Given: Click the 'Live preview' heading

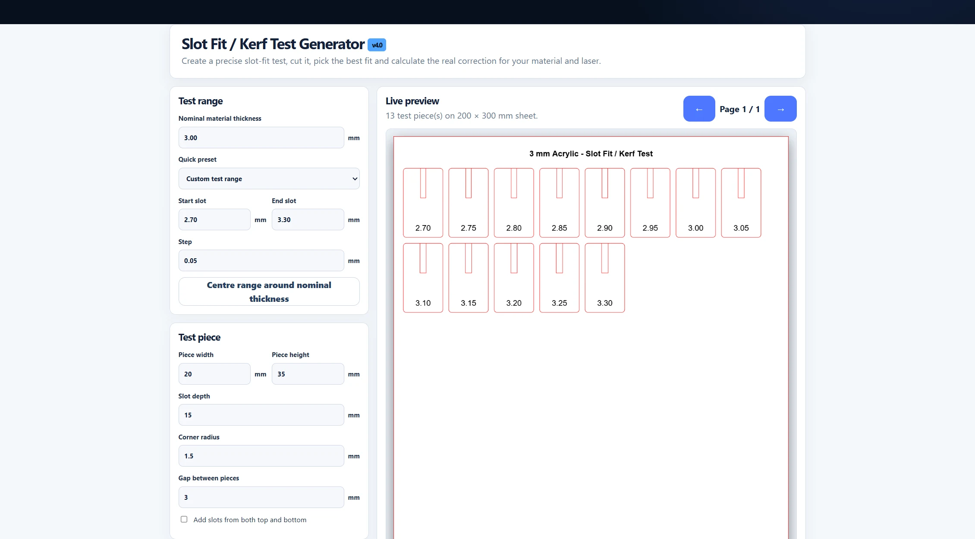Looking at the screenshot, I should click(412, 101).
